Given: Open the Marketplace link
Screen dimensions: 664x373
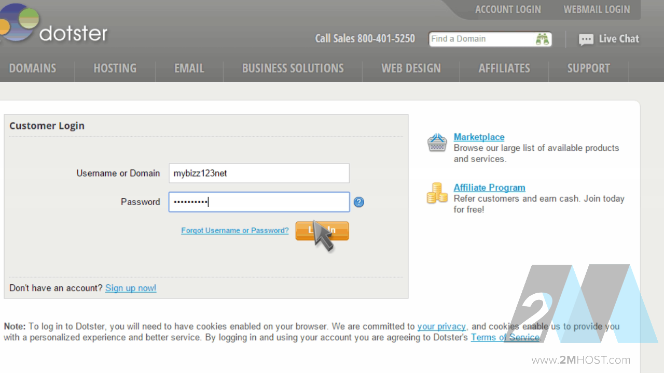Looking at the screenshot, I should pos(479,137).
